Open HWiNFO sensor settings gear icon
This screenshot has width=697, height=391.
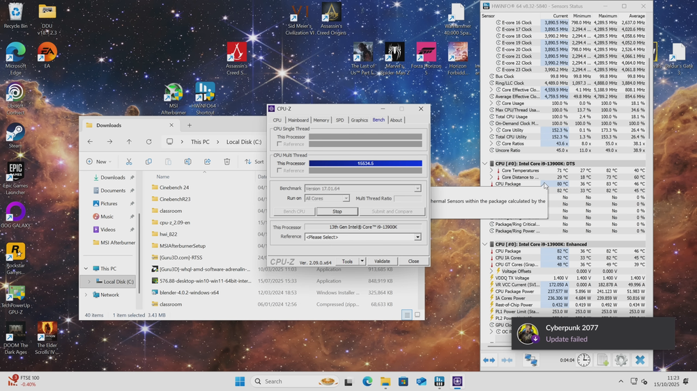click(621, 360)
